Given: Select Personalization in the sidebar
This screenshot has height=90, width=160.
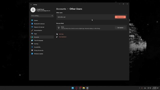Looking at the screenshot, I should [42, 30].
